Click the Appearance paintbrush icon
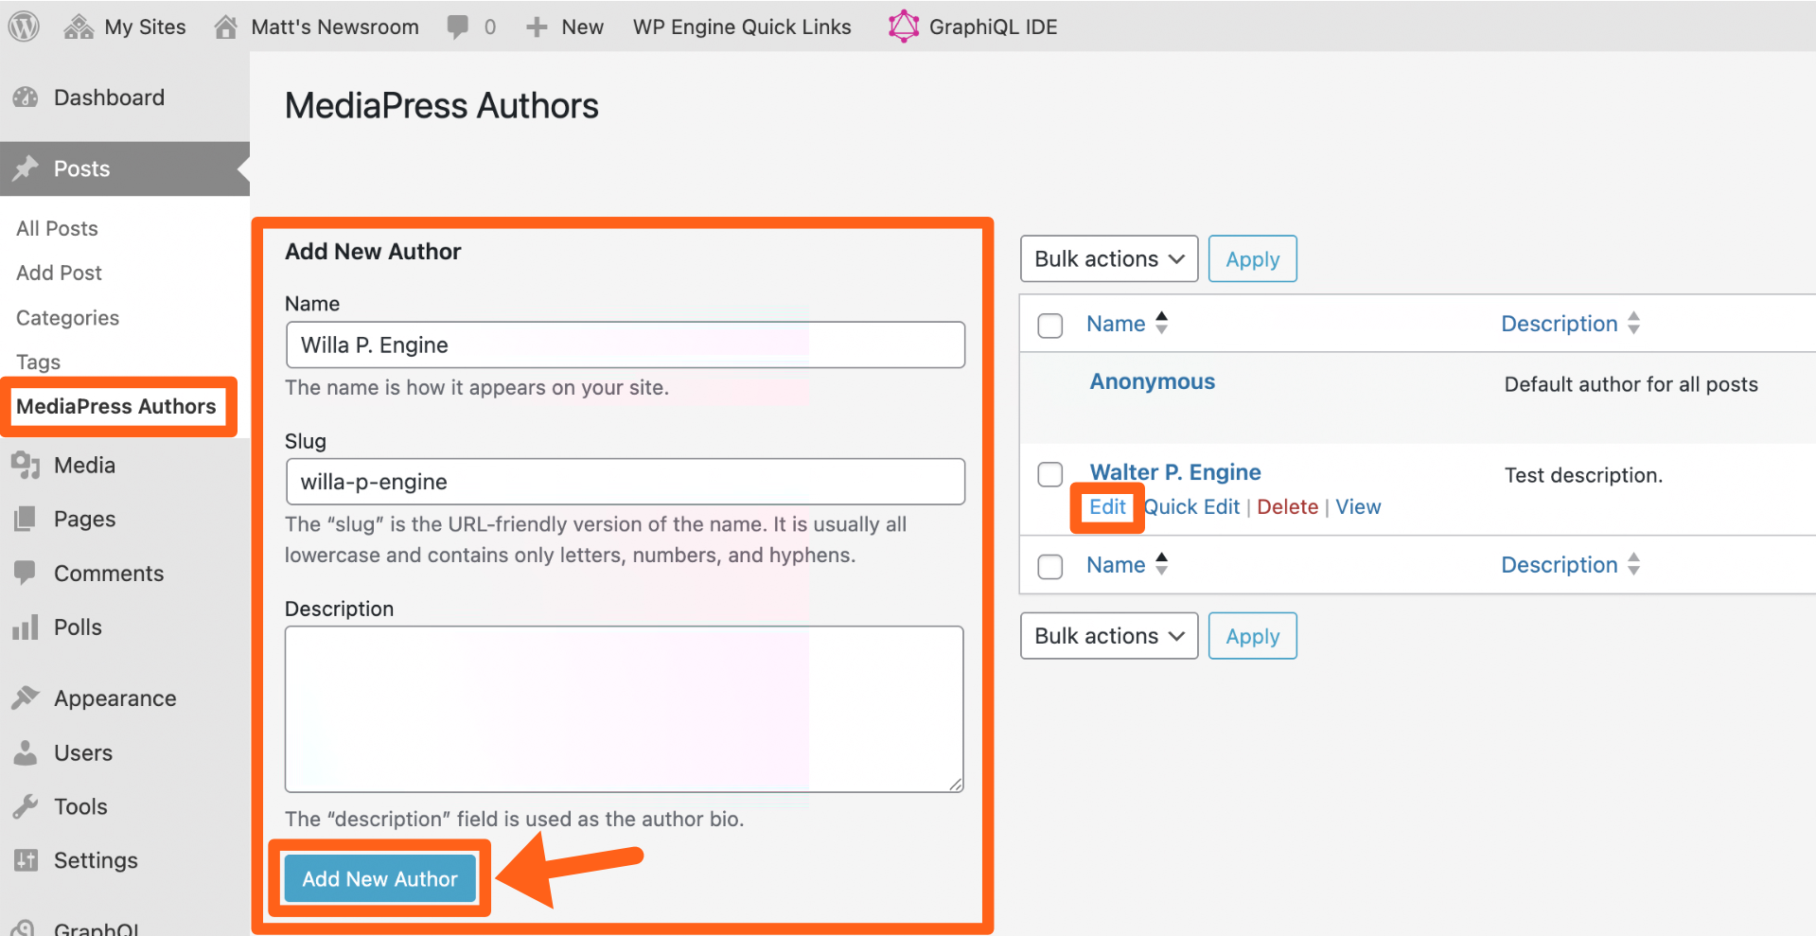This screenshot has width=1816, height=936. pyautogui.click(x=26, y=698)
